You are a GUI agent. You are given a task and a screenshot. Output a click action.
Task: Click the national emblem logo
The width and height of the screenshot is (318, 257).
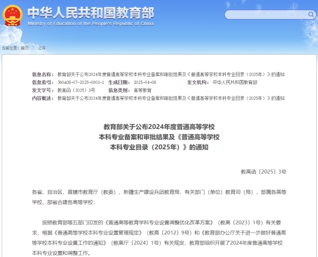(13, 16)
